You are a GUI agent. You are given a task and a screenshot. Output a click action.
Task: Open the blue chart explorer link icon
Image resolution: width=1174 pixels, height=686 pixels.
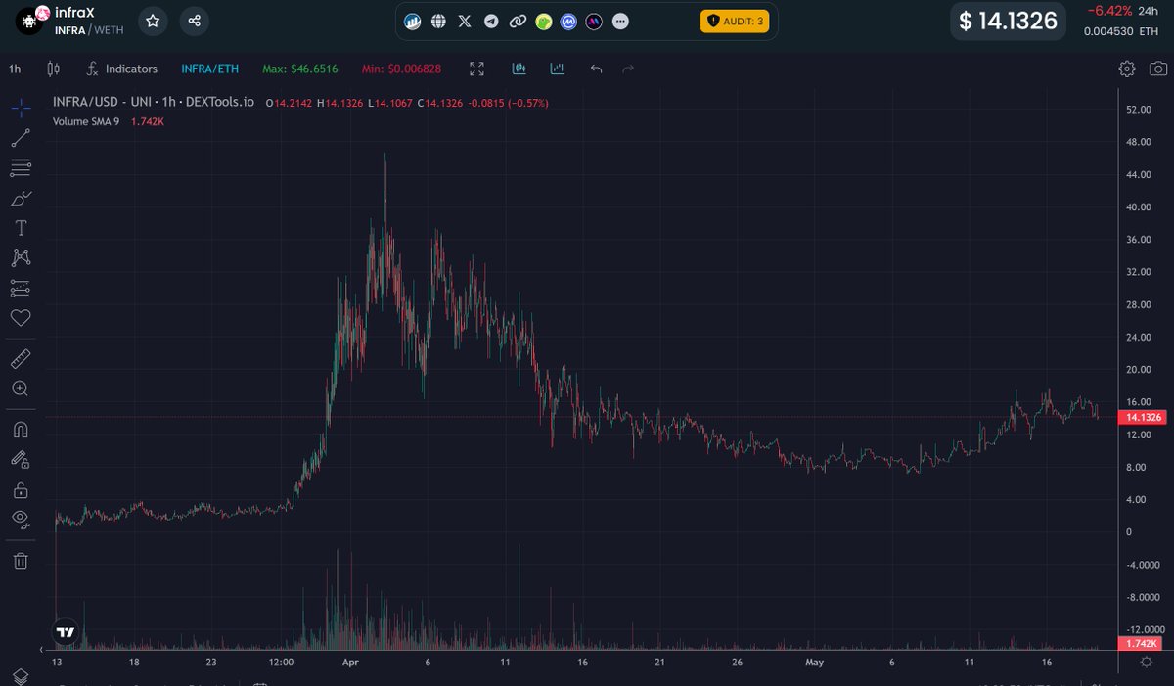(x=413, y=21)
